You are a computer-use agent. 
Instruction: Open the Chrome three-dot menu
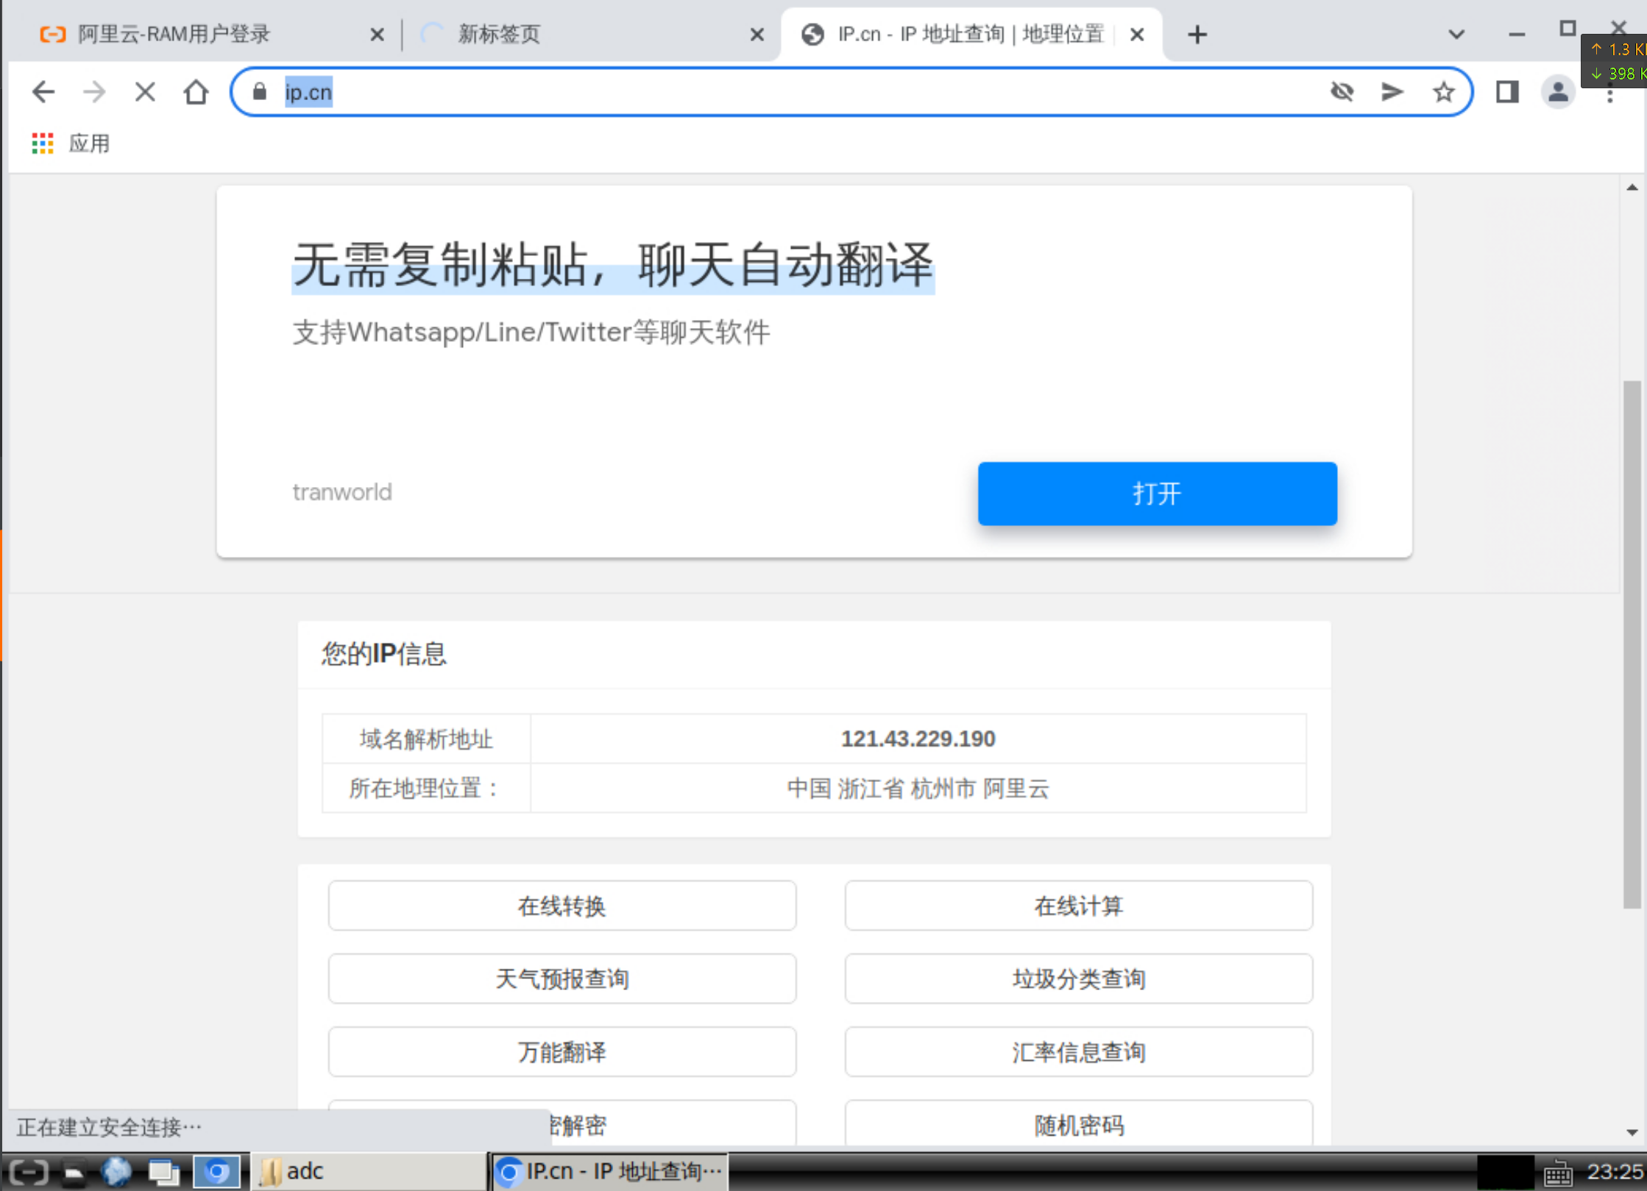click(x=1609, y=96)
